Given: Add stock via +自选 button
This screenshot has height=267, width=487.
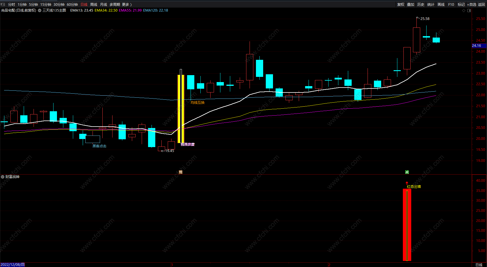Looking at the screenshot, I should tap(472, 4).
